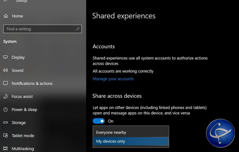This screenshot has width=239, height=152.
Task: Go to Storage settings
Action: click(x=19, y=123)
